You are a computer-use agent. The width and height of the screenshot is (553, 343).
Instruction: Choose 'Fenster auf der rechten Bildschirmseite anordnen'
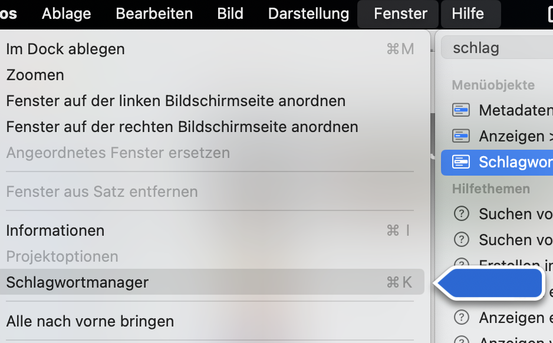(x=182, y=127)
